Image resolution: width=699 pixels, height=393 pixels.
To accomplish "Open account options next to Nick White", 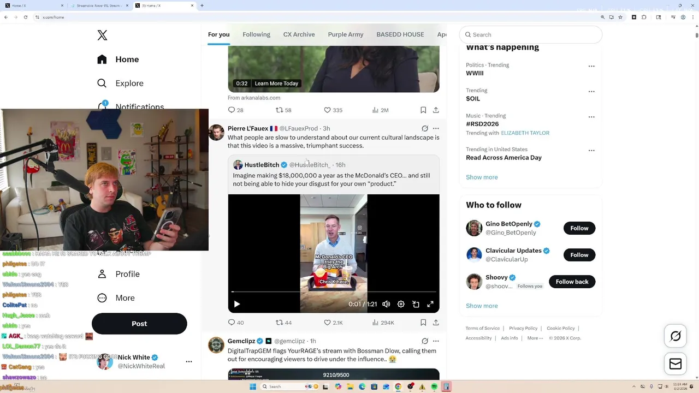I will pos(189,361).
